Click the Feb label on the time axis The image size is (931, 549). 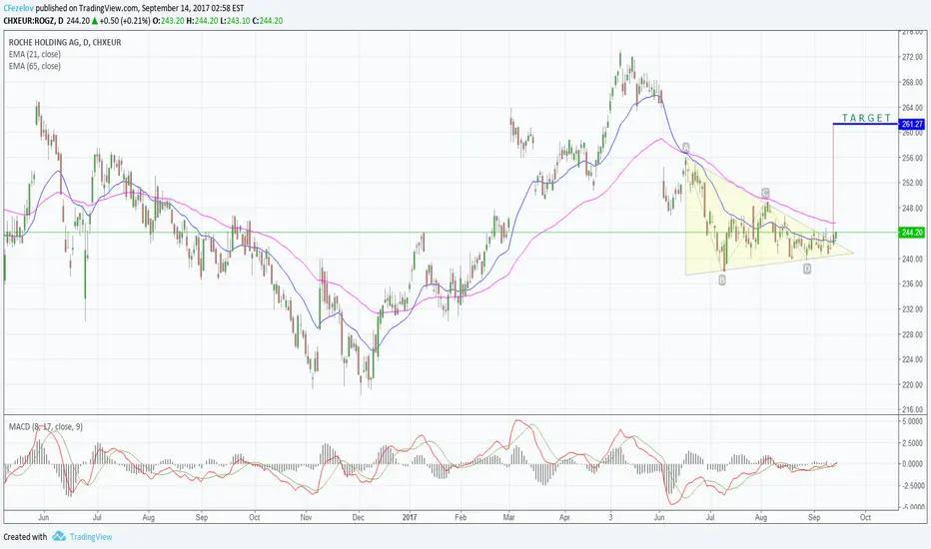coord(461,517)
